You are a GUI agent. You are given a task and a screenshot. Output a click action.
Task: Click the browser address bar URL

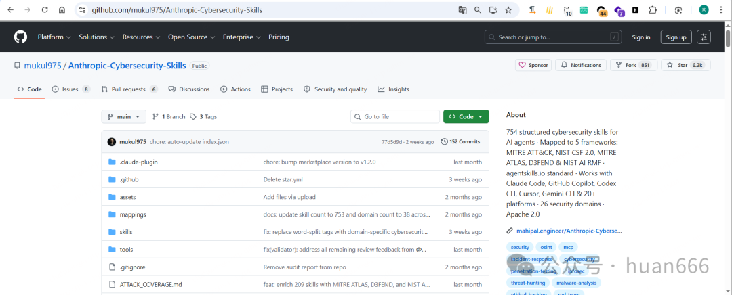point(177,9)
